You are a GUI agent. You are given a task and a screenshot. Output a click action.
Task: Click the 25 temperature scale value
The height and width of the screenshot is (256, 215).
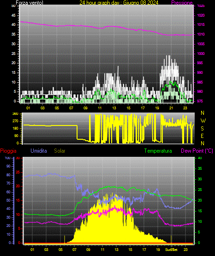pyautogui.click(x=200, y=190)
